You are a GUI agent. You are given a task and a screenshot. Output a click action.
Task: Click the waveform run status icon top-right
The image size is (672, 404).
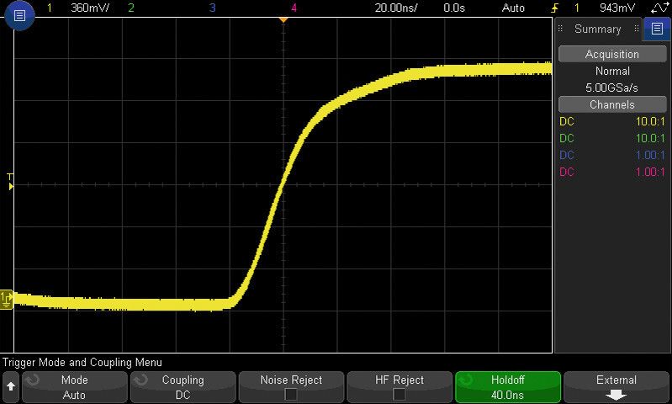(659, 8)
